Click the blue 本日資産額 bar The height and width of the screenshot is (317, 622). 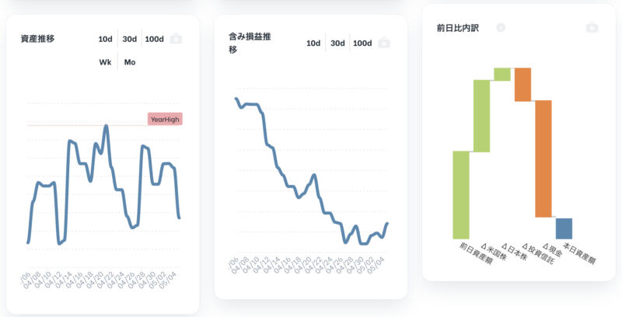(x=564, y=228)
